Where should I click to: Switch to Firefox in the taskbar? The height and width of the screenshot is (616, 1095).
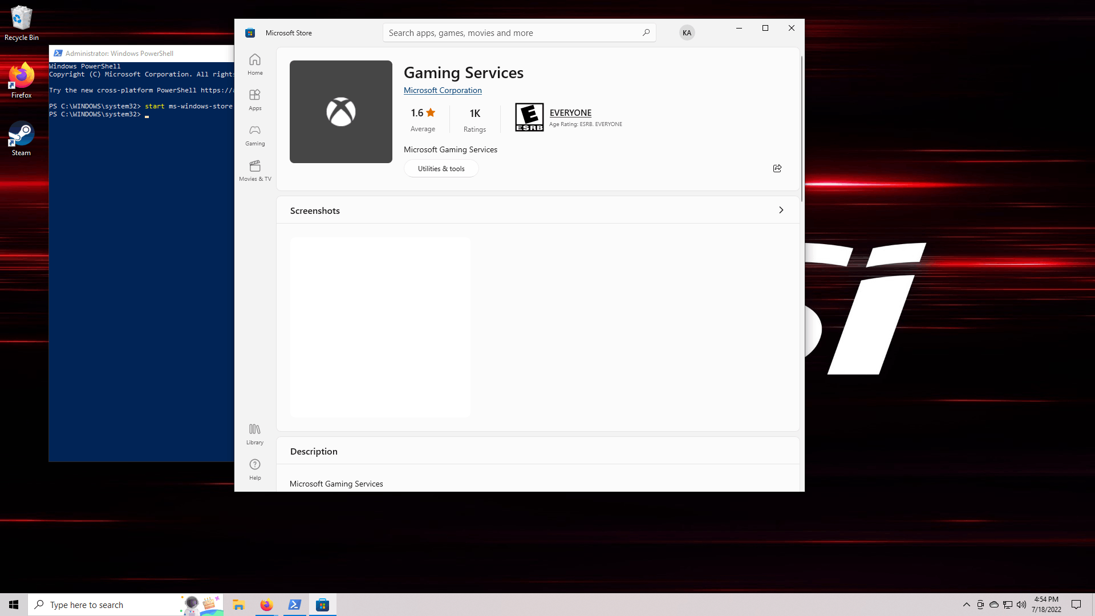point(266,605)
